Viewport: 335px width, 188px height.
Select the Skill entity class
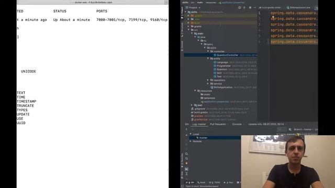pyautogui.click(x=219, y=73)
